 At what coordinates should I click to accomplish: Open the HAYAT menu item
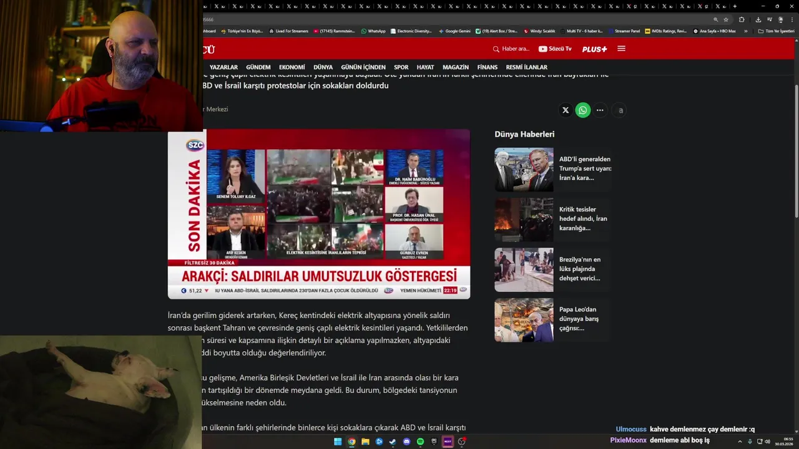pos(426,67)
